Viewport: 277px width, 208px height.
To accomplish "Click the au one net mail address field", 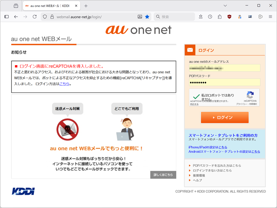I will (225, 68).
